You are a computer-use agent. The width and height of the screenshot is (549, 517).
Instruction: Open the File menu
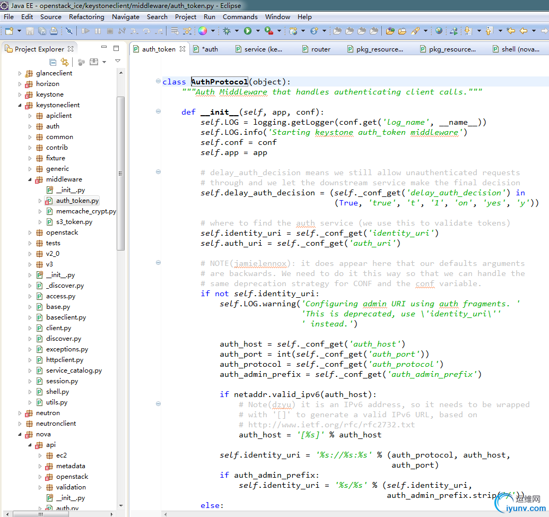[9, 17]
